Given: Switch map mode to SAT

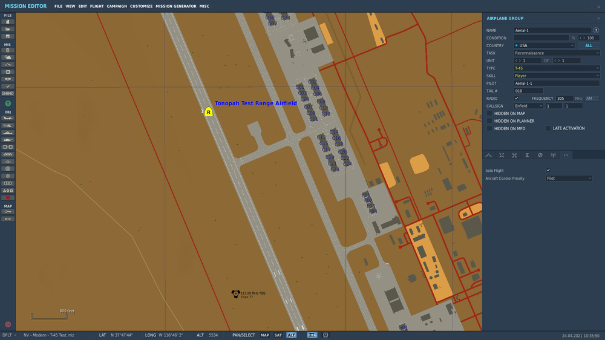Looking at the screenshot, I should click(x=278, y=335).
